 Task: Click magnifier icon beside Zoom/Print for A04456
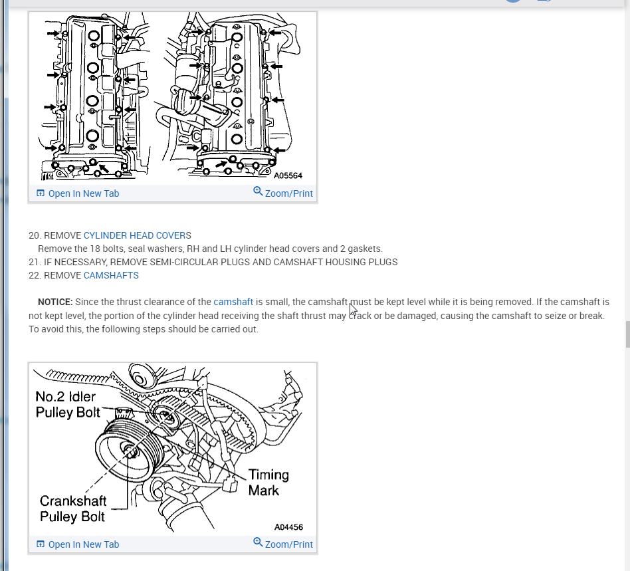[258, 542]
